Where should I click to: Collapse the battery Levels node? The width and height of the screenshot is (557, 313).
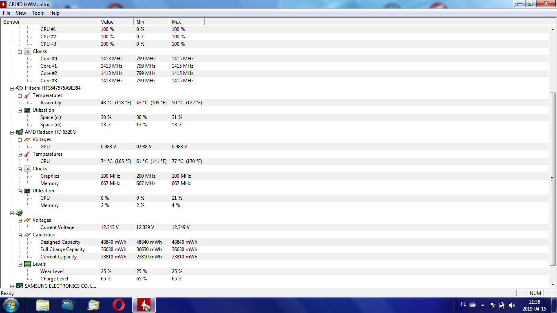(20, 264)
